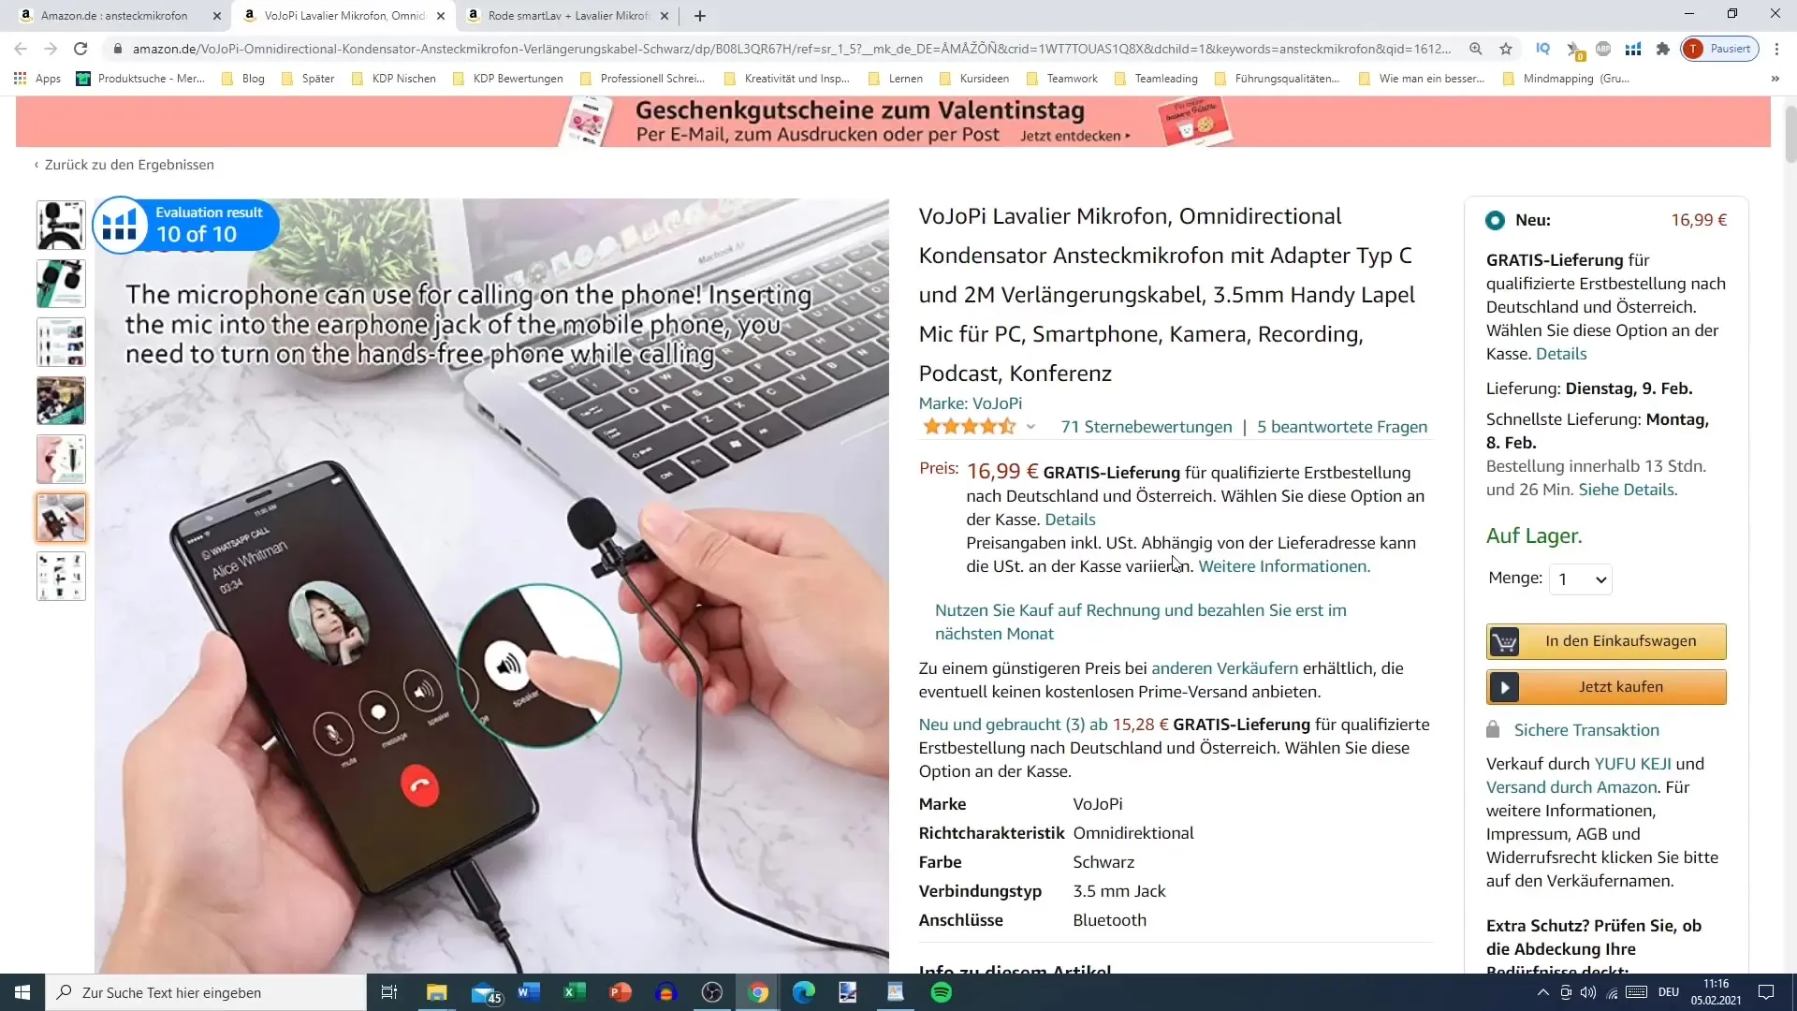Show more bookmarks with the chevron

point(1775,79)
